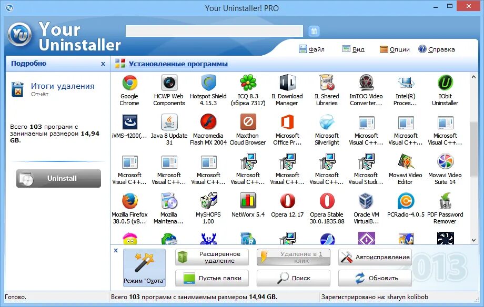This screenshot has height=307, width=484.
Task: Click the Обновить refresh button
Action: click(375, 278)
